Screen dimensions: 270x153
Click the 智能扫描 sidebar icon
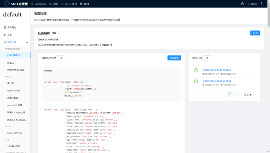coord(5,42)
